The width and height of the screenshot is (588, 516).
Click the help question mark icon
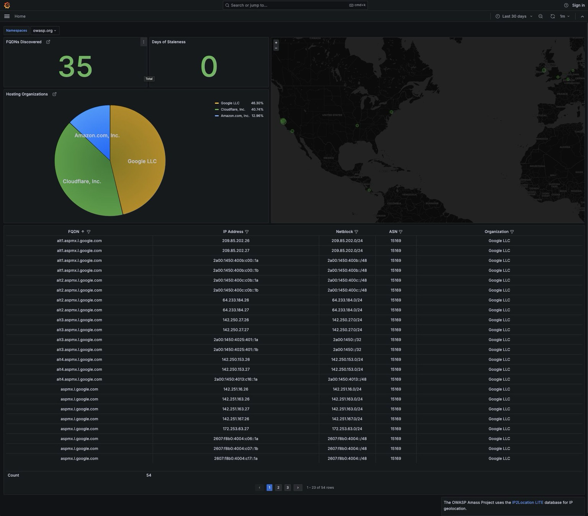click(566, 5)
